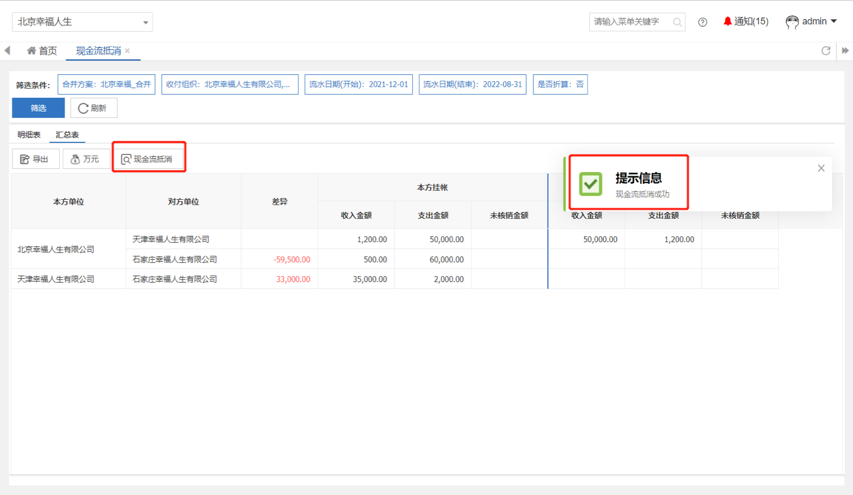Run the 现金流抵消 offset button
Viewport: 853px width, 495px height.
148,159
